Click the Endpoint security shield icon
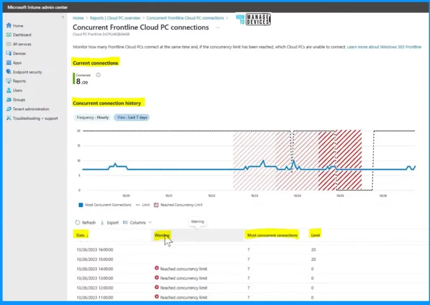This screenshot has width=430, height=305. coord(9,72)
